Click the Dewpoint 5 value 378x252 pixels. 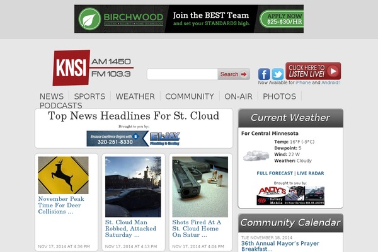[288, 148]
